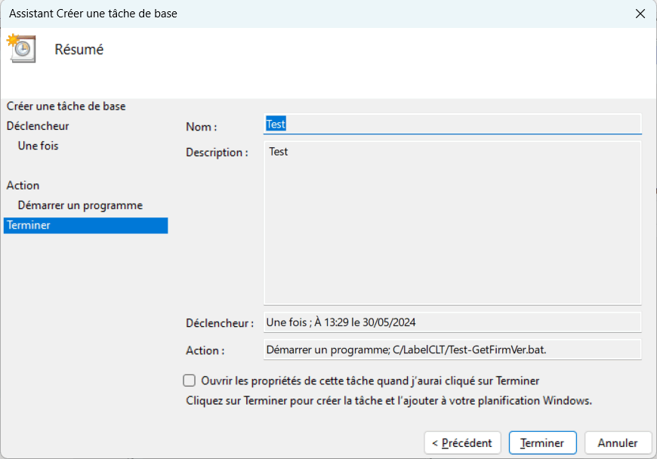Click inside the large Description text area
657x459 pixels.
coord(452,223)
